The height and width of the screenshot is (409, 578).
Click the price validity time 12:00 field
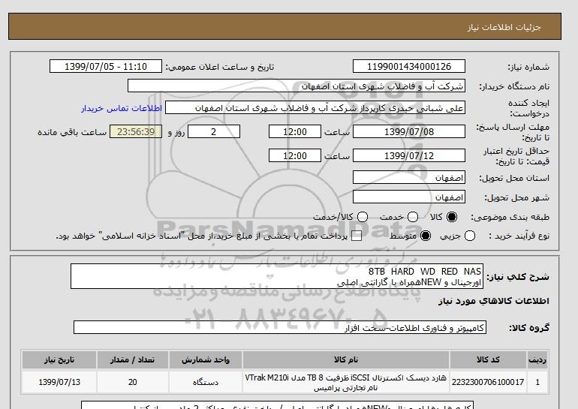(x=295, y=155)
